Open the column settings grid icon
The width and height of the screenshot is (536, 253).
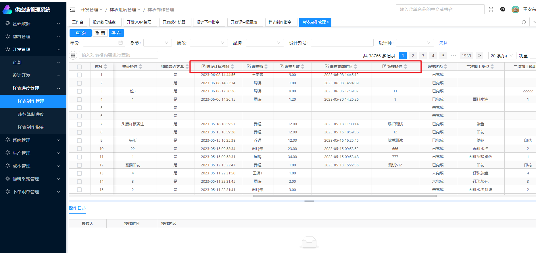coord(73,55)
